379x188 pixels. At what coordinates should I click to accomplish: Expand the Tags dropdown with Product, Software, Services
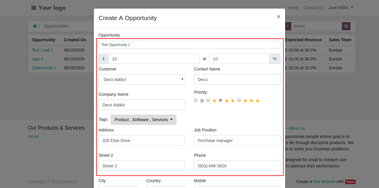[143, 120]
